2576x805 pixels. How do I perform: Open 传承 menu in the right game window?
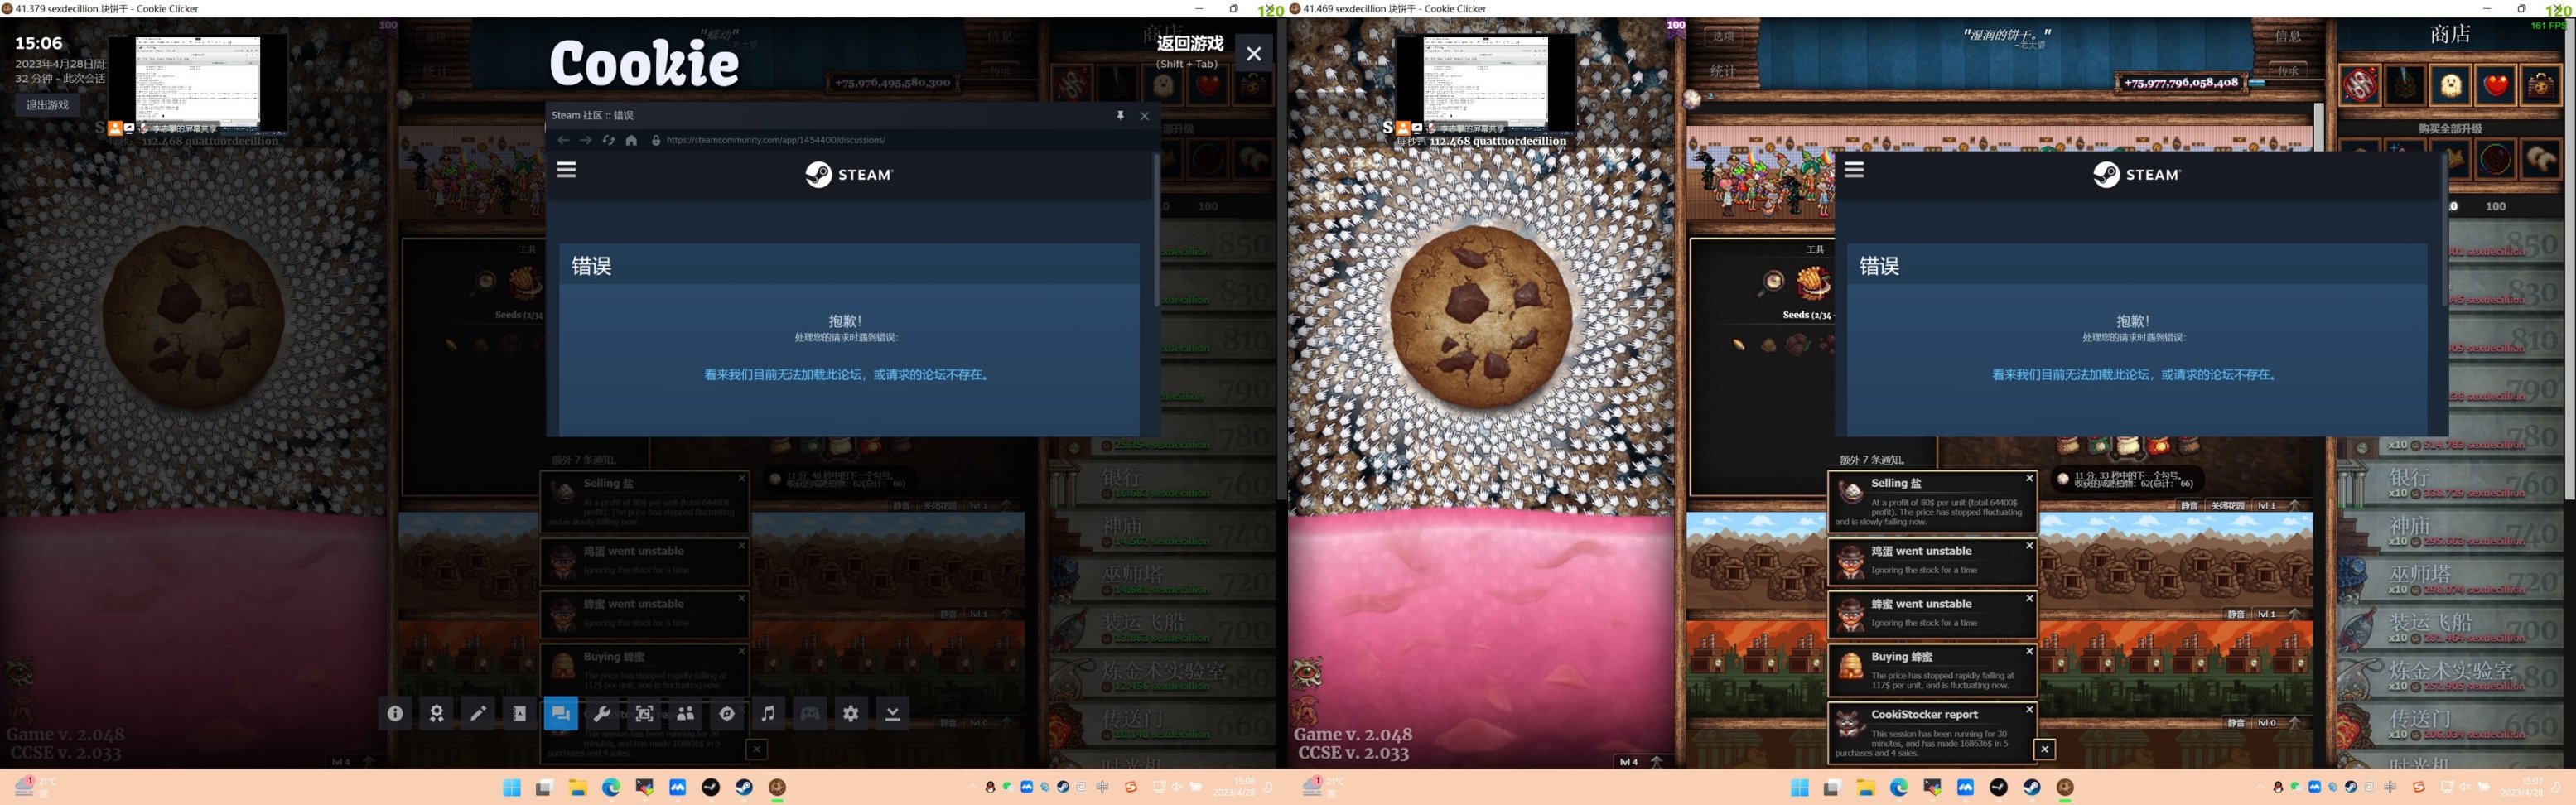(x=2287, y=71)
